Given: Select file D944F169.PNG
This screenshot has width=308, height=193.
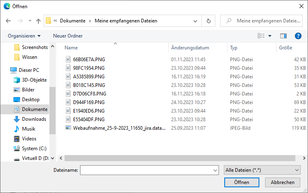Looking at the screenshot, I should 89,102.
